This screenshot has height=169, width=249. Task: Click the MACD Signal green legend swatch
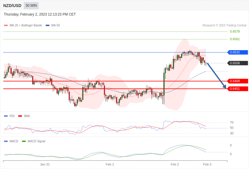pyautogui.click(x=24, y=141)
